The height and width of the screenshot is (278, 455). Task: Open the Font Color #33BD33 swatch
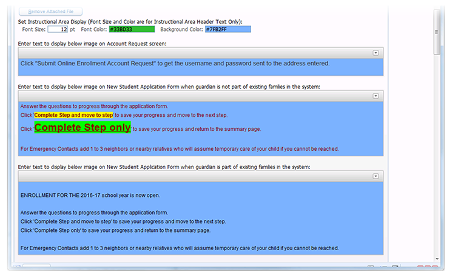(132, 29)
